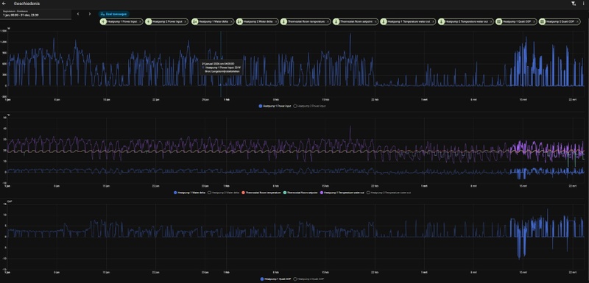Click the Heatpump 2 Power input chip label

(168, 22)
